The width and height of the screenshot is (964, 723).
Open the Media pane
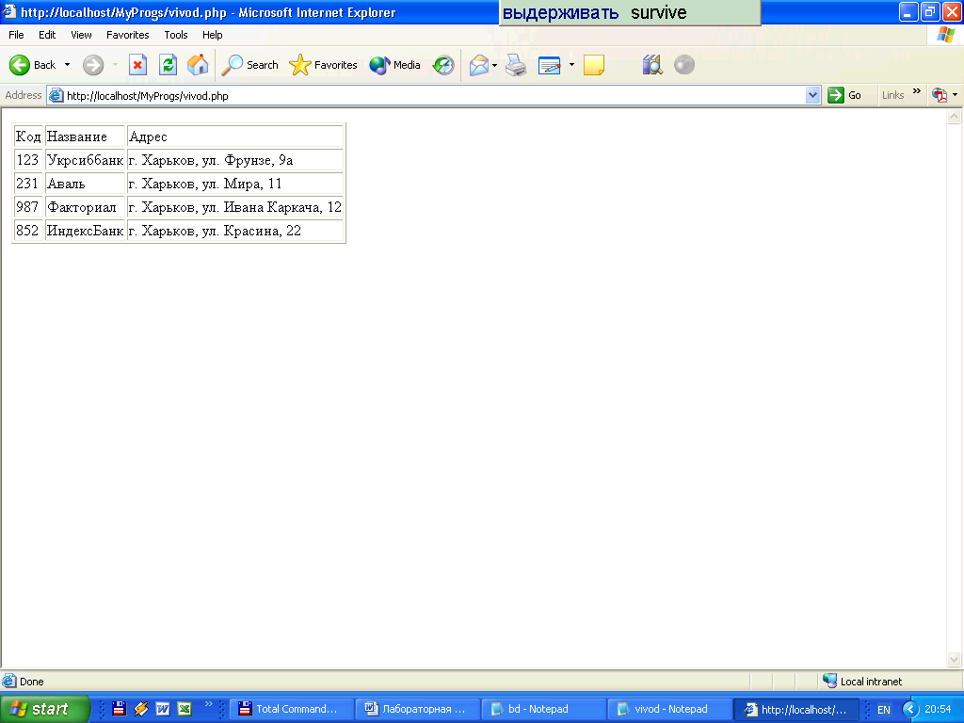(394, 65)
